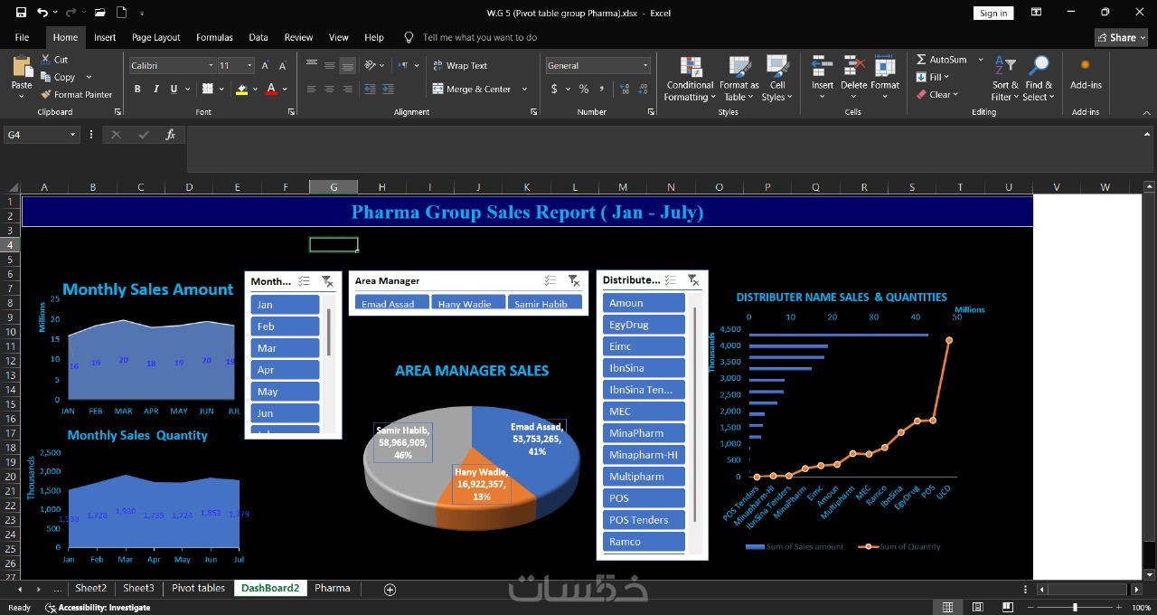This screenshot has height=615, width=1157.
Task: Click the Accessibility: Investigate status text
Action: pos(99,608)
